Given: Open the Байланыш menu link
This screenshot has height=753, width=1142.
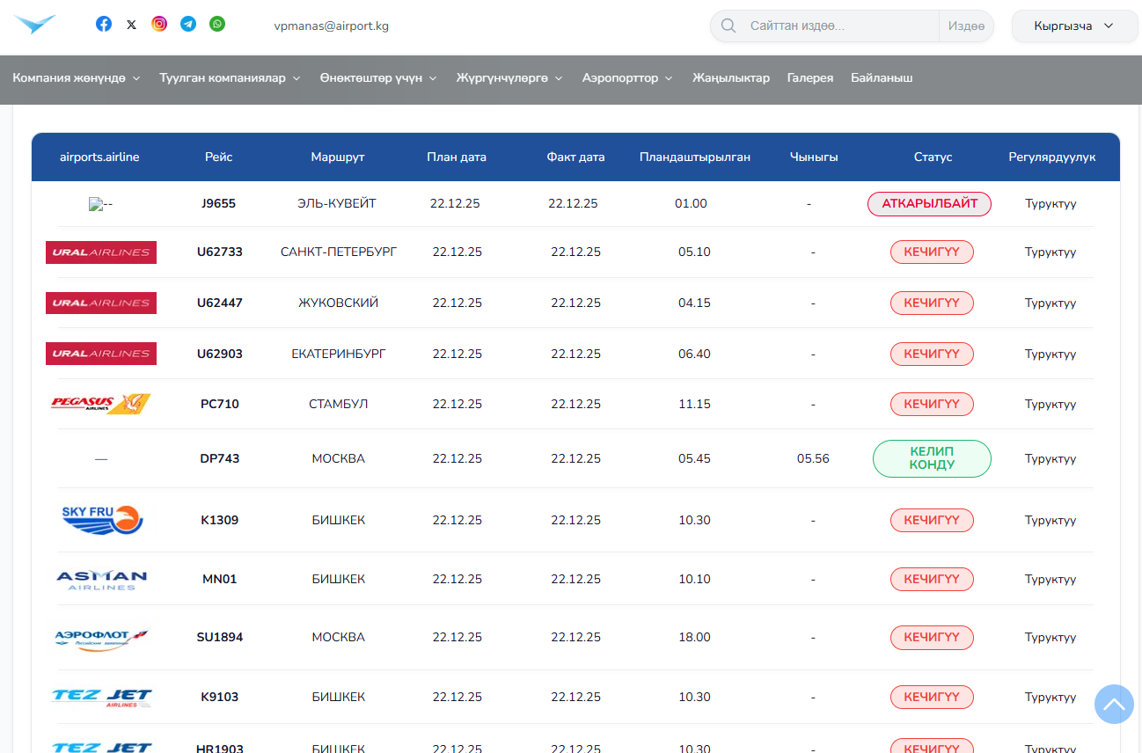Looking at the screenshot, I should tap(882, 78).
